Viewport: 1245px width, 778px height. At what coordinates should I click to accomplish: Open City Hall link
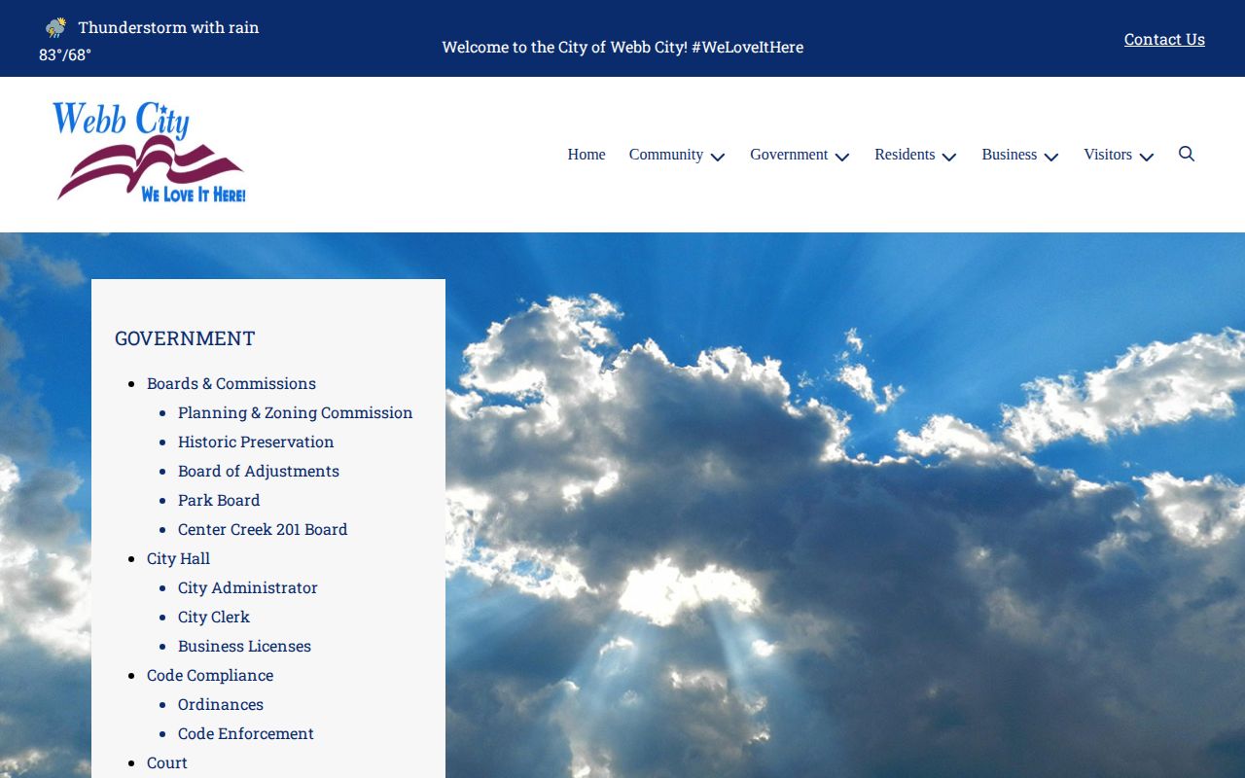point(178,558)
